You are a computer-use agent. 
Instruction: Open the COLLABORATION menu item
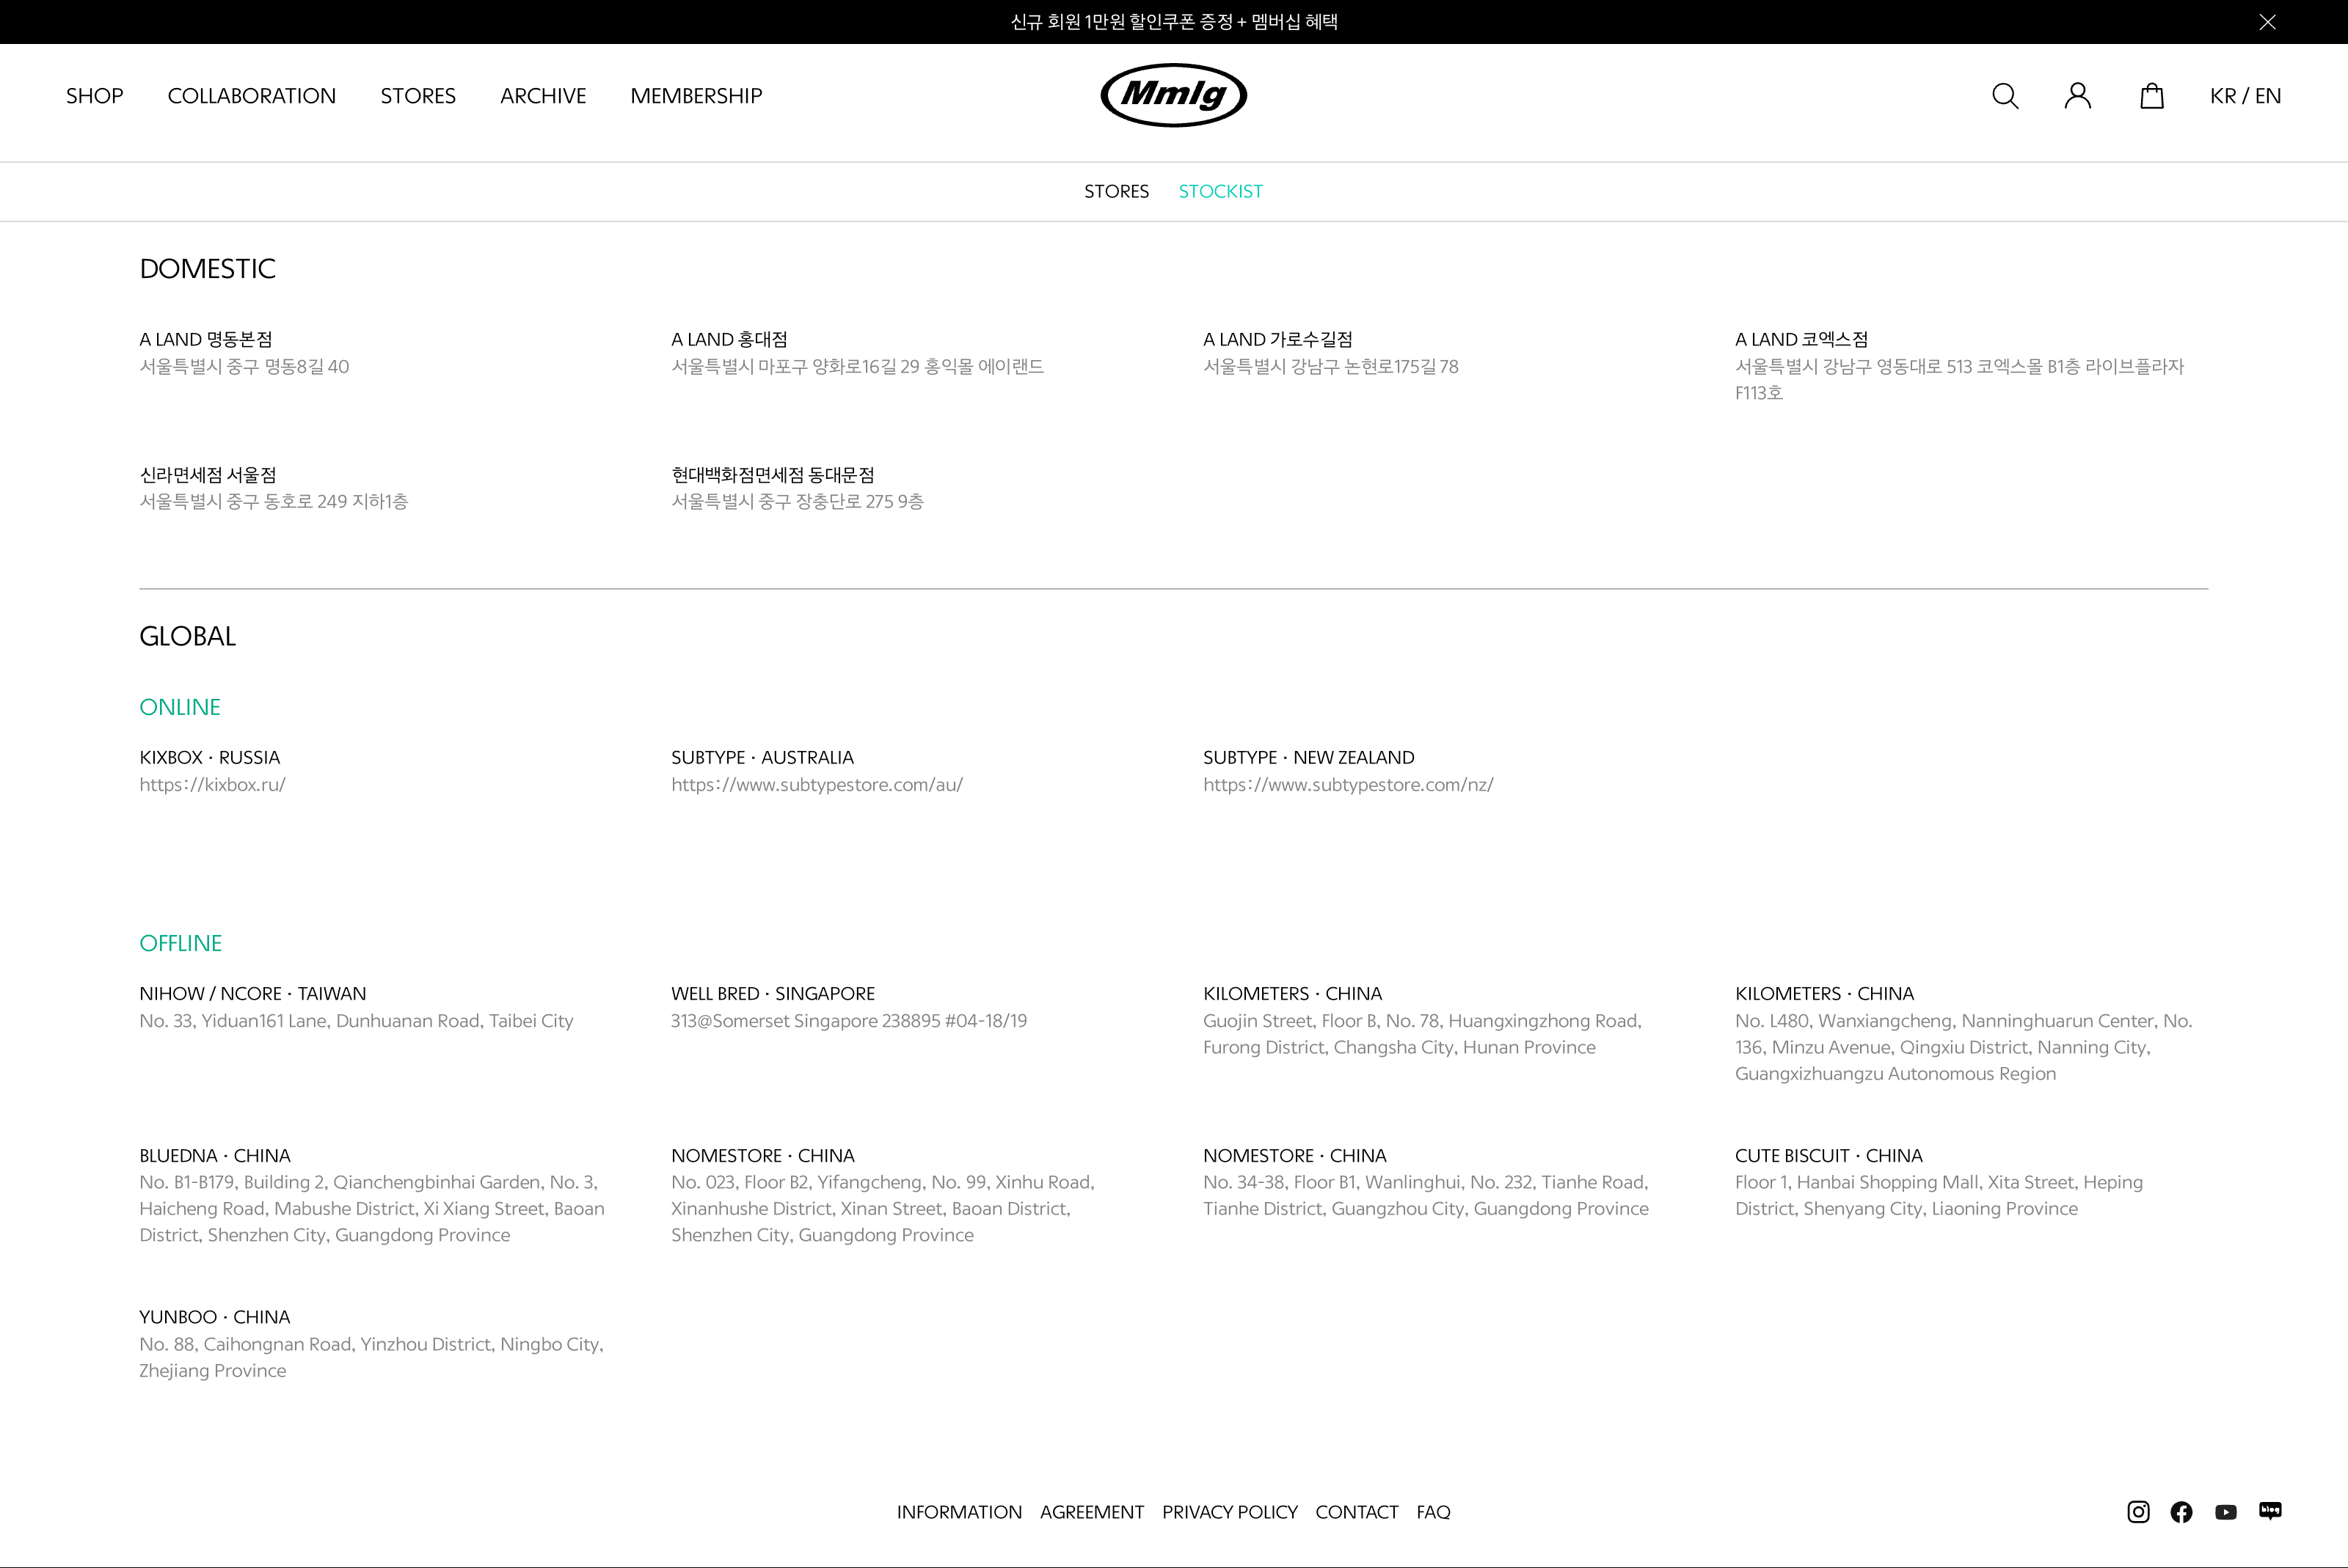[x=252, y=96]
